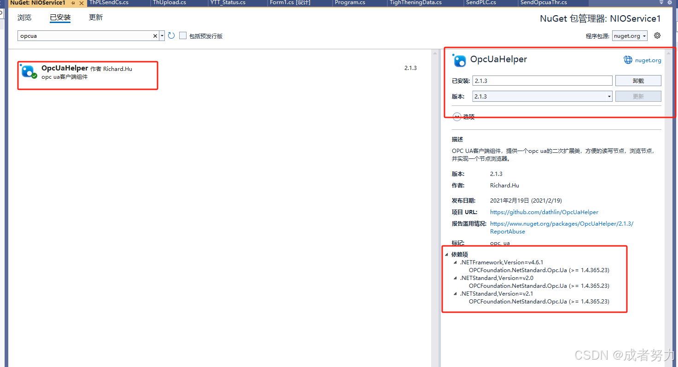The height and width of the screenshot is (367, 678).
Task: Click the Update (更新) button beside version
Action: [638, 96]
